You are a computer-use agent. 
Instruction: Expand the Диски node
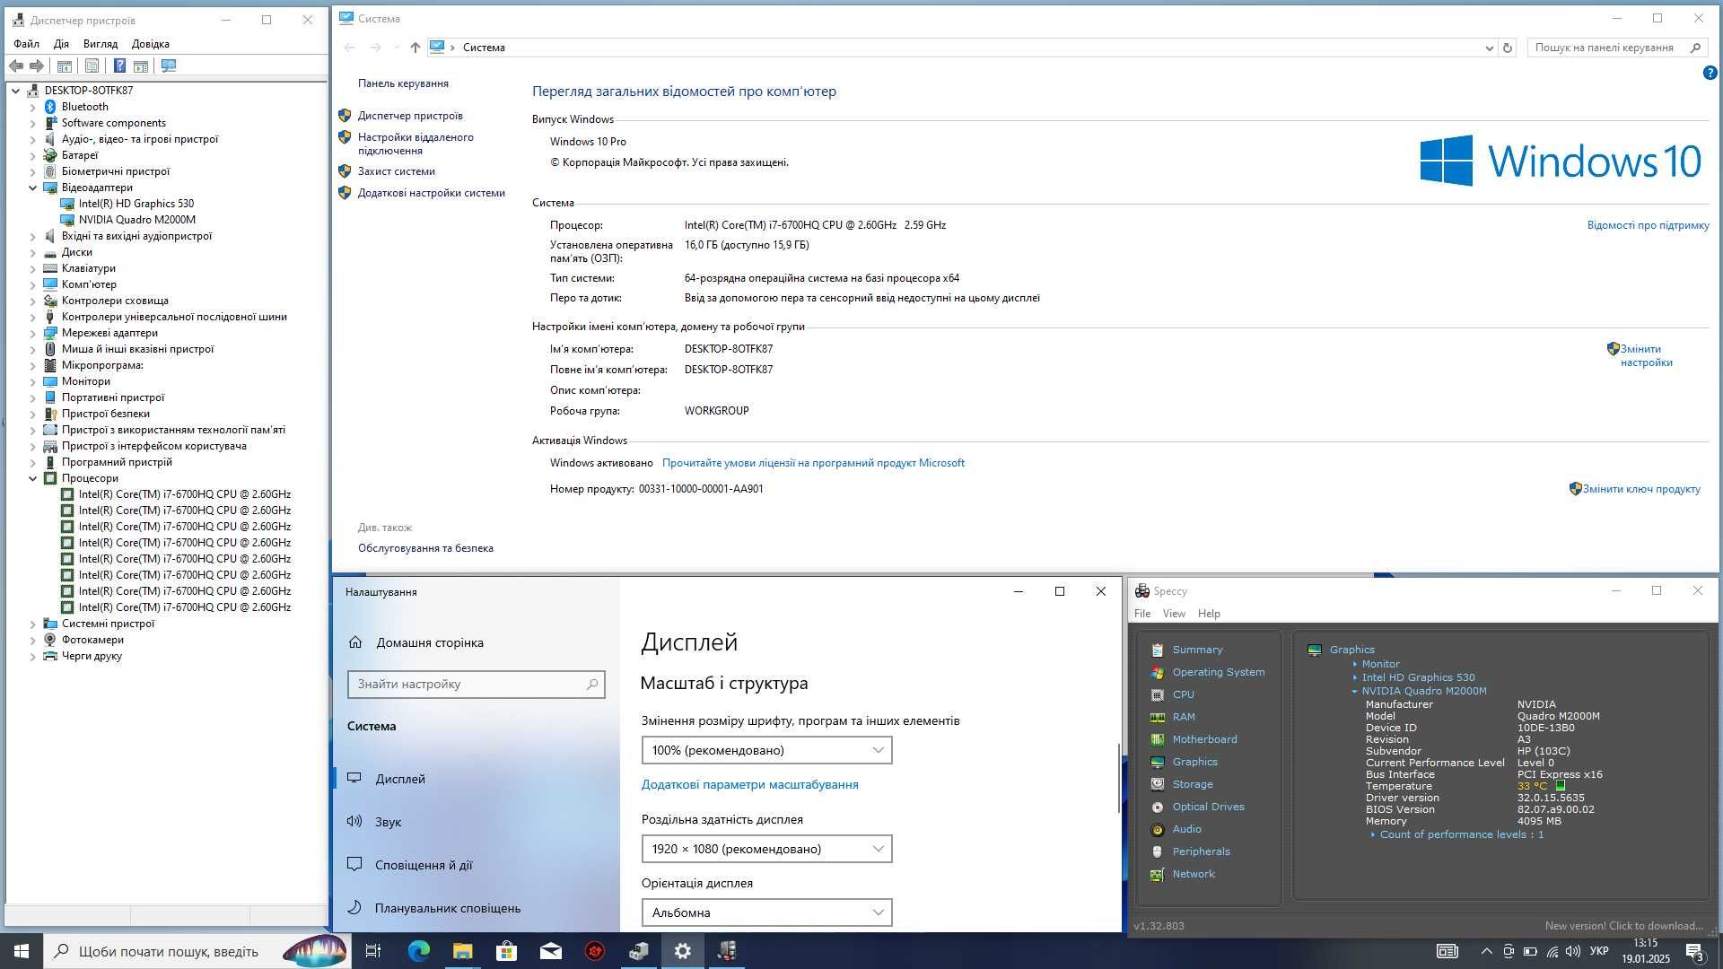pyautogui.click(x=33, y=252)
